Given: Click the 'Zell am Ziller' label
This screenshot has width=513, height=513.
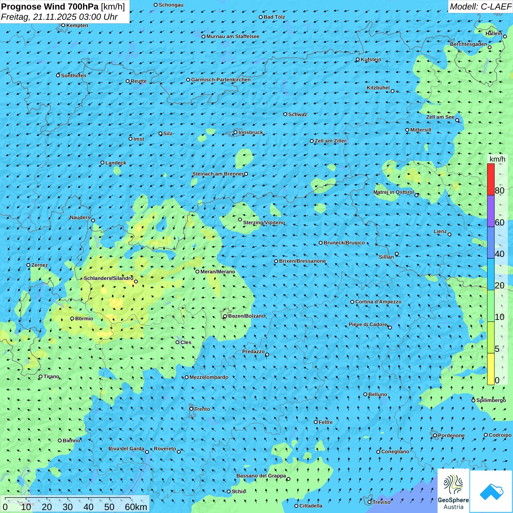Looking at the screenshot, I should click(x=330, y=141).
